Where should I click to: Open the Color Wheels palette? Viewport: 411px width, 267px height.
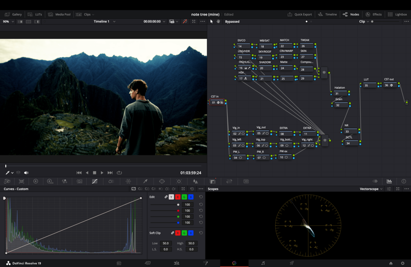pos(36,181)
